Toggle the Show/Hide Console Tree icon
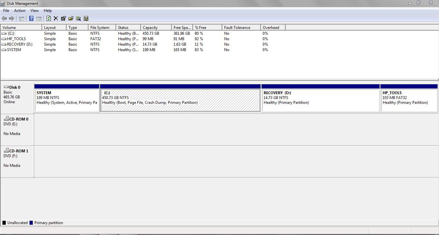 22,19
